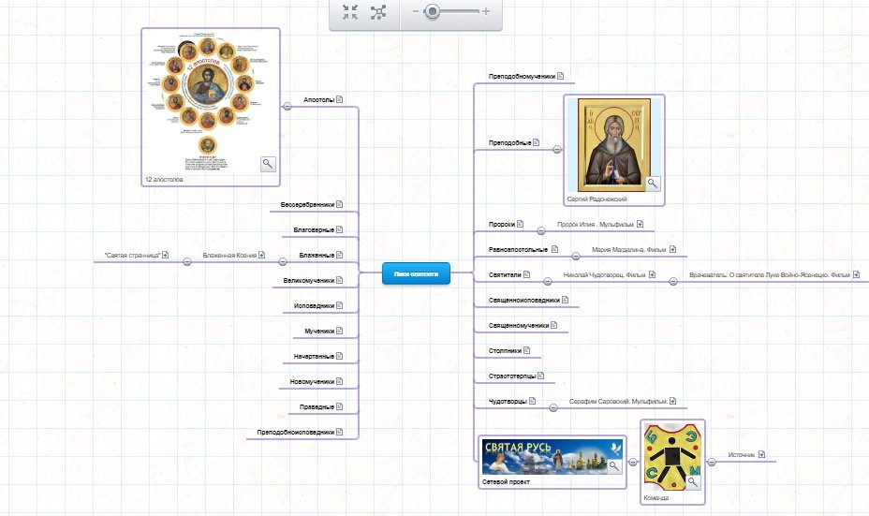Open the Святая Русь banner thumbnail

point(551,455)
